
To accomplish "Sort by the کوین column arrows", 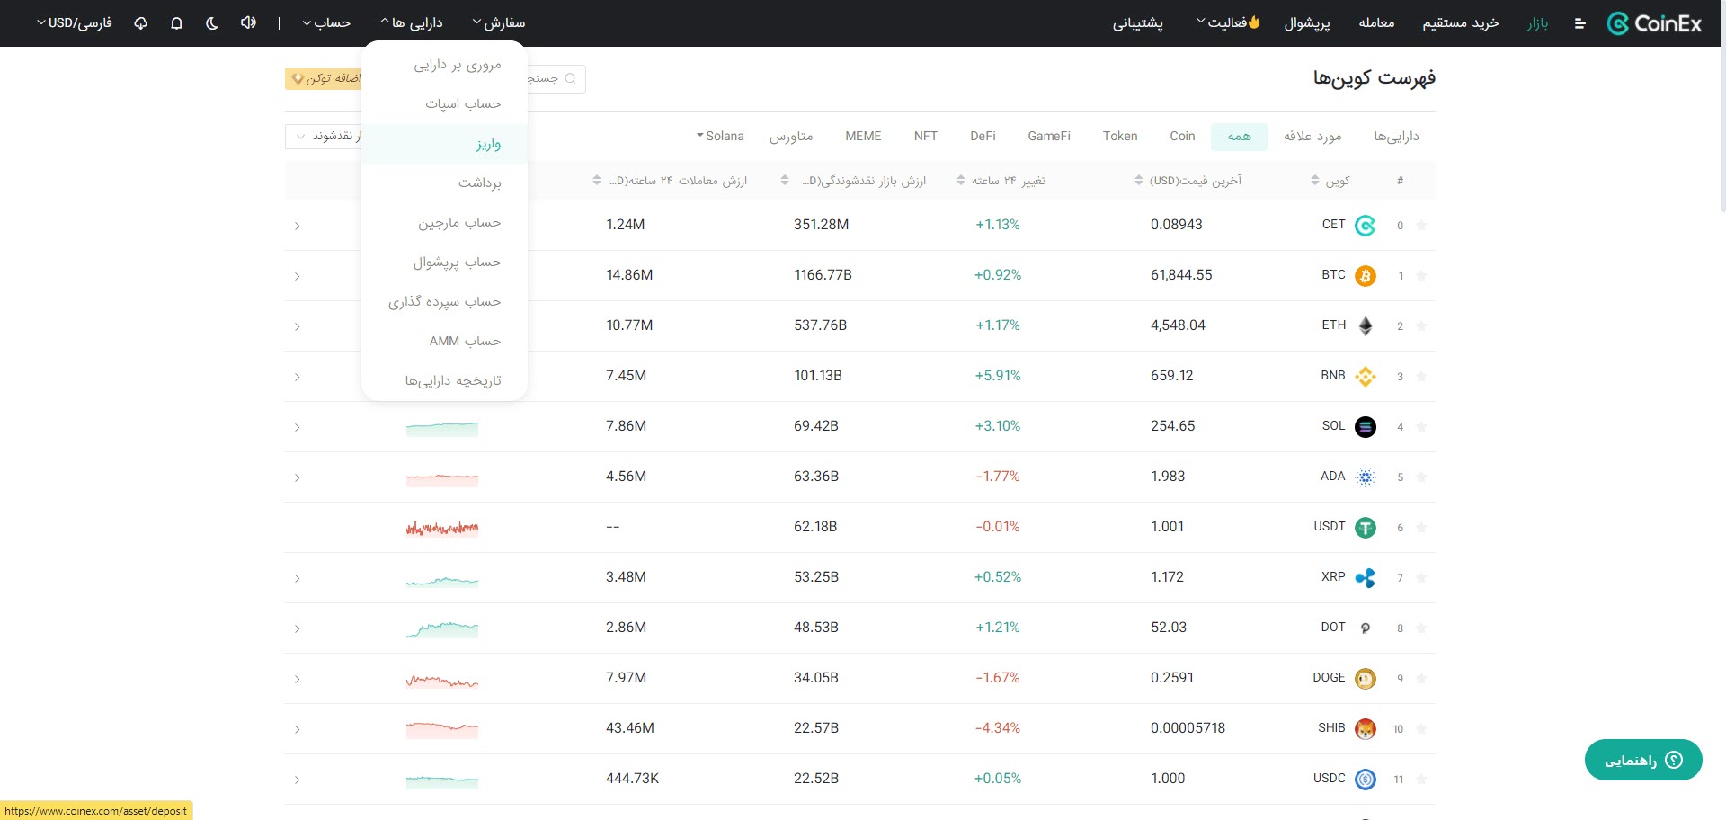I will (x=1315, y=181).
